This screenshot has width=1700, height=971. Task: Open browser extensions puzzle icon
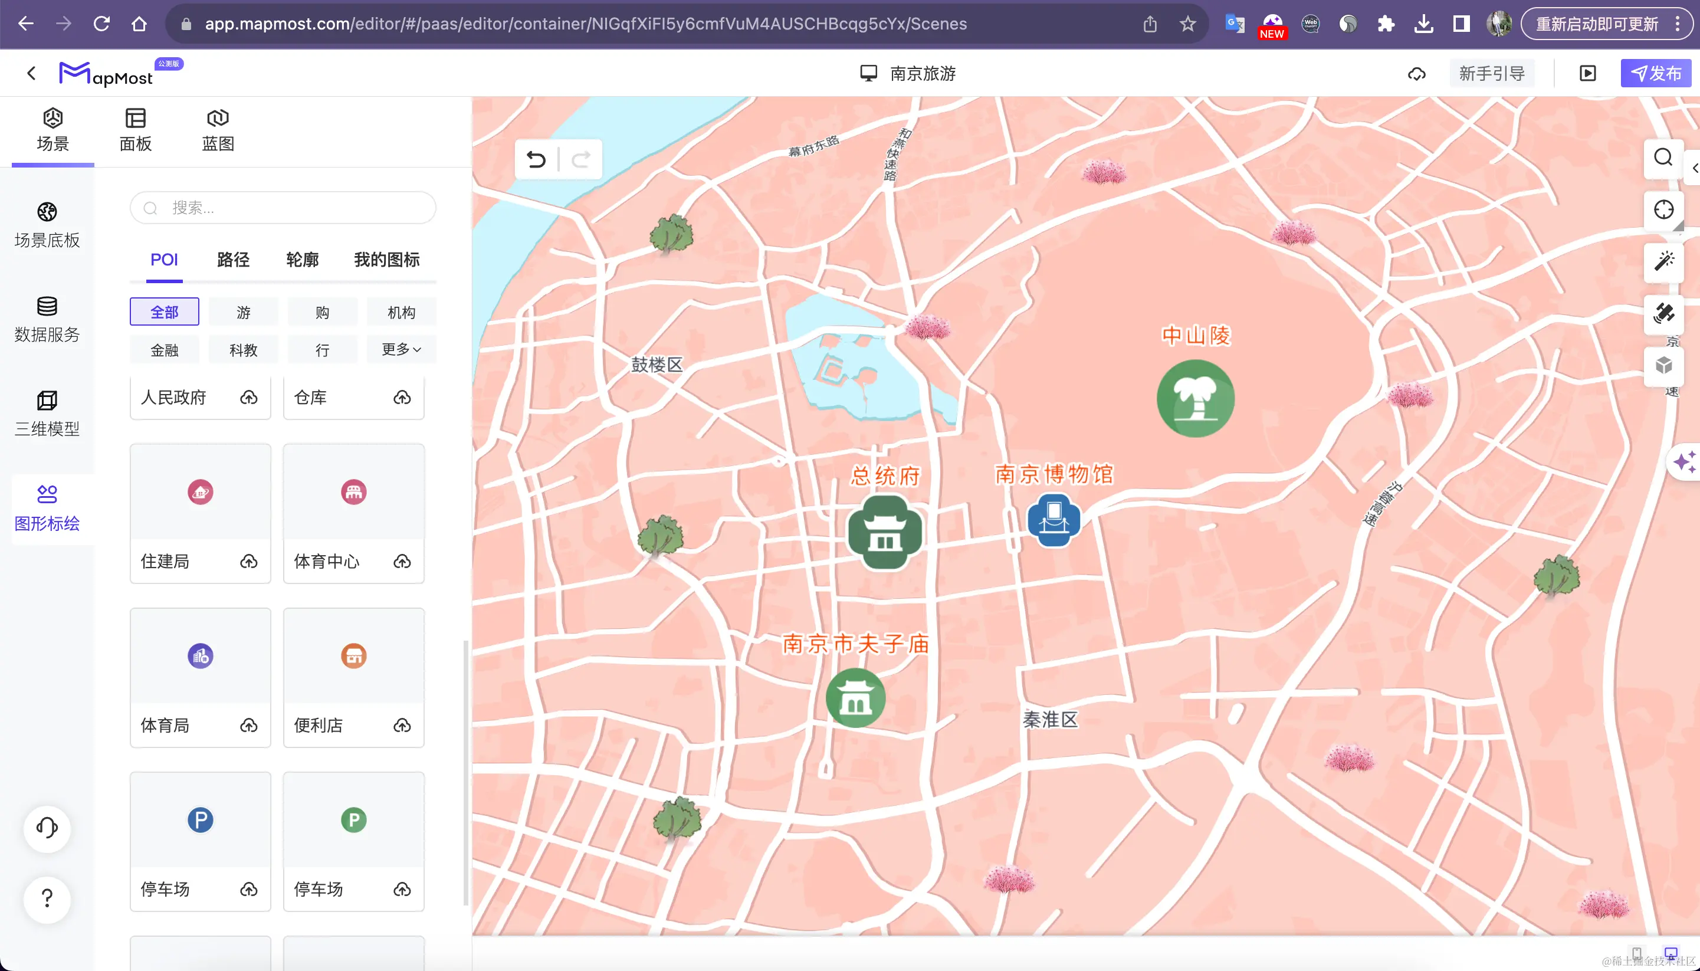(1386, 24)
